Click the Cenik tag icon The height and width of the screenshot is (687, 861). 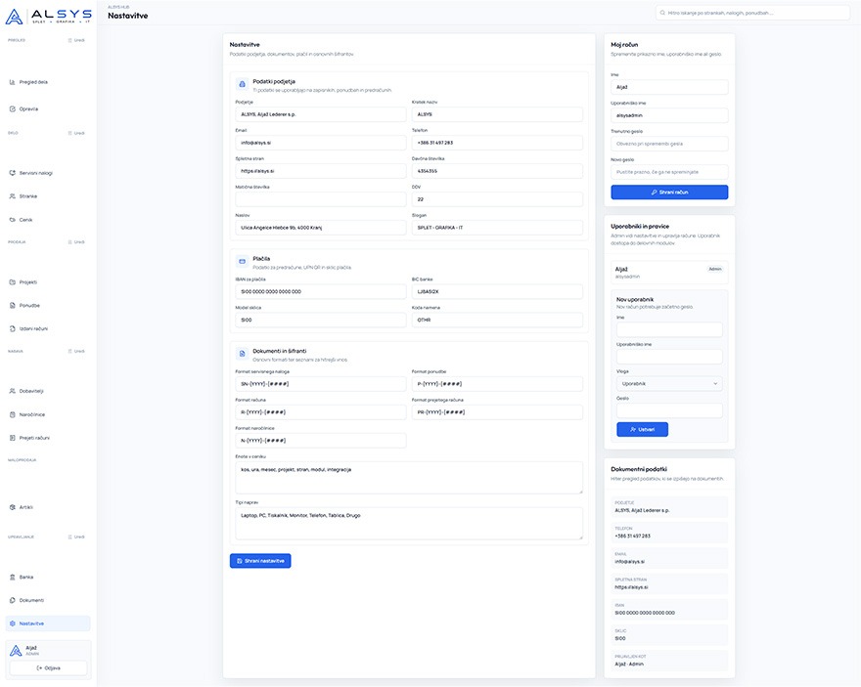[12, 220]
